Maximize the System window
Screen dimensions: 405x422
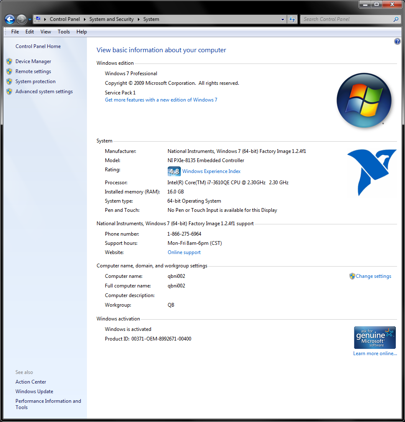(x=377, y=4)
